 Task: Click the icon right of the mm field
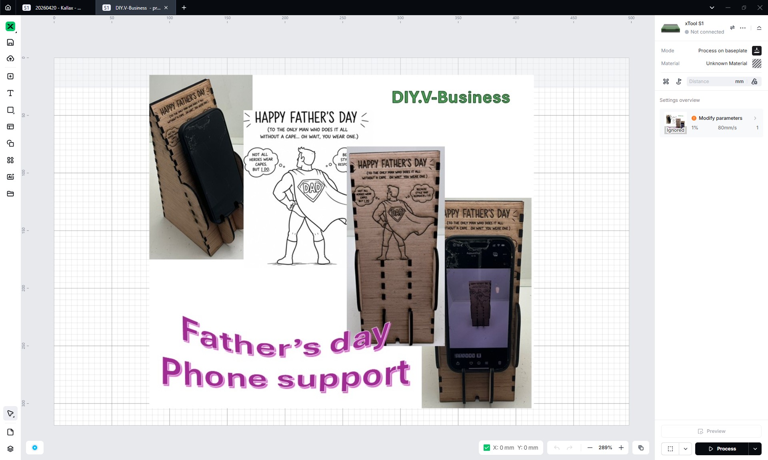coord(754,81)
